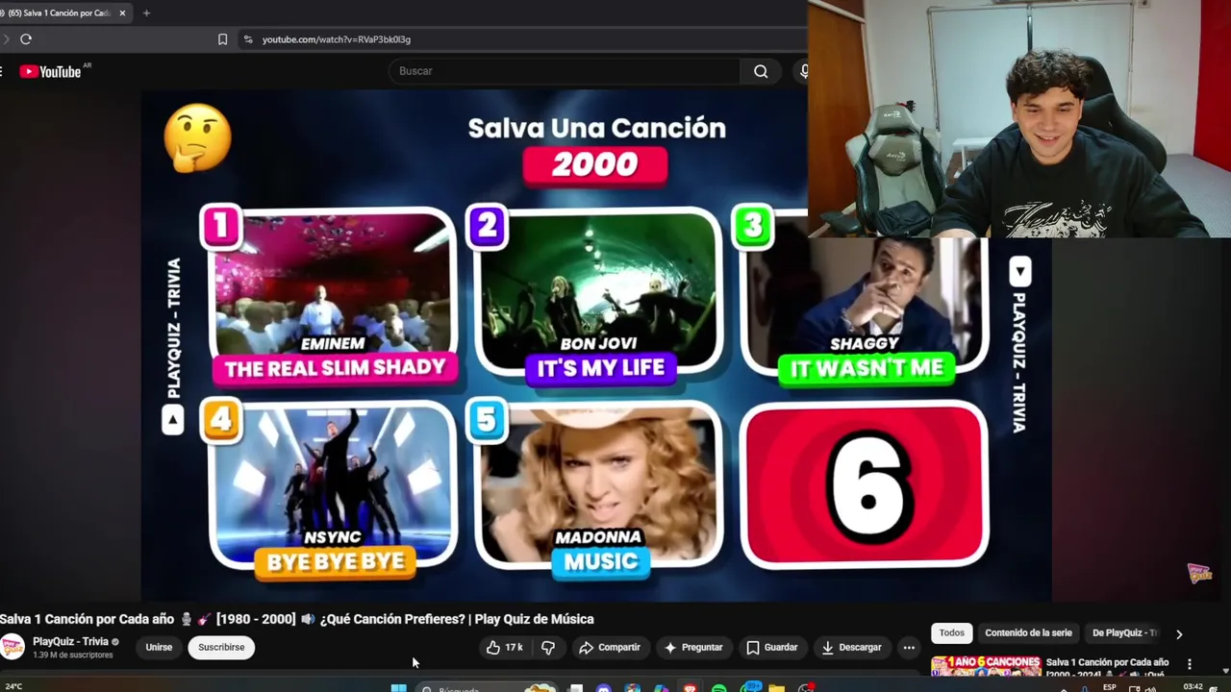
Task: Click the Windows Start button on taskbar
Action: click(x=398, y=688)
